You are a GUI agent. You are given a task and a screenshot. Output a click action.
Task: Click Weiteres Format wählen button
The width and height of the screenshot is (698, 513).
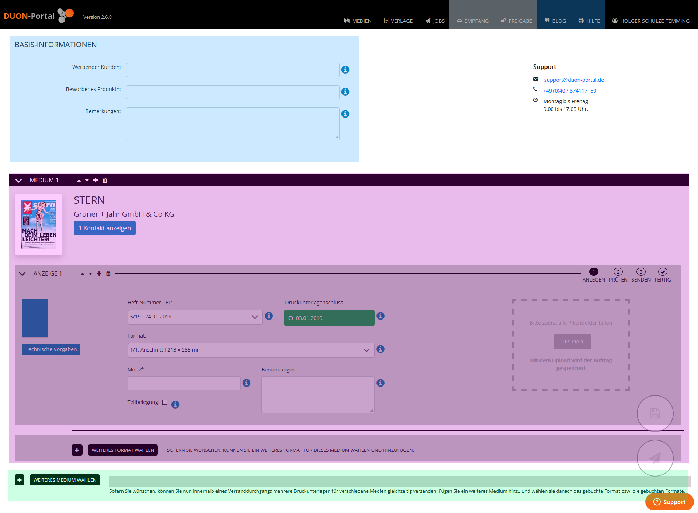point(123,450)
